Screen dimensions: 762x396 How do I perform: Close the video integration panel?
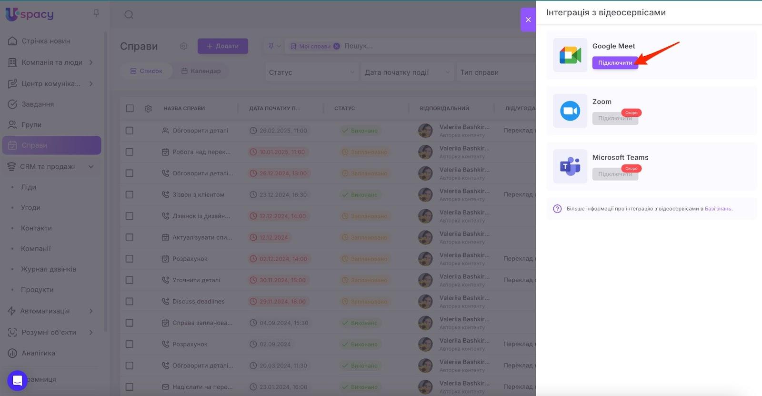tap(528, 20)
